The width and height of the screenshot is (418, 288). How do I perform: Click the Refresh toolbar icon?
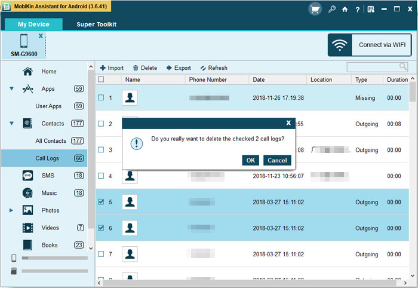point(204,68)
